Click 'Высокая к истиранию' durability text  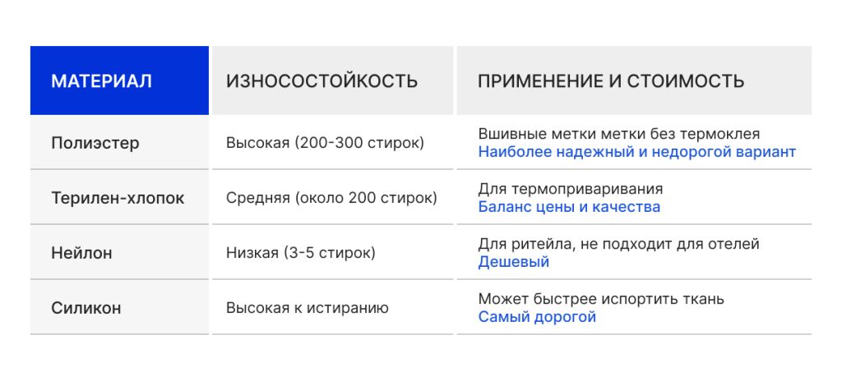[308, 308]
